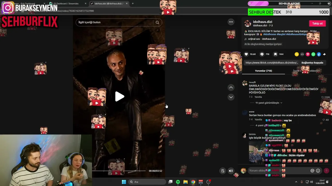The width and height of the screenshot is (332, 186).
Task: Open the embed code icon
Action: tap(302, 54)
